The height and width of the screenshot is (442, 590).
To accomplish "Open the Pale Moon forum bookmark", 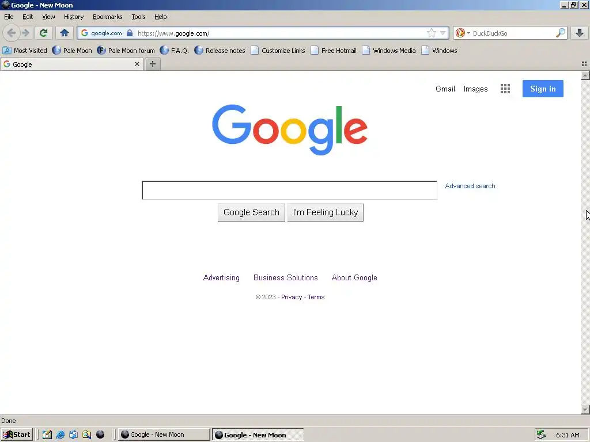I will [x=126, y=51].
